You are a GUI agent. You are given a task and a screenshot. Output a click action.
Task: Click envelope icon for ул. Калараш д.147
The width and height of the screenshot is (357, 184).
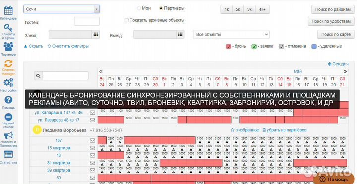[x=92, y=113]
